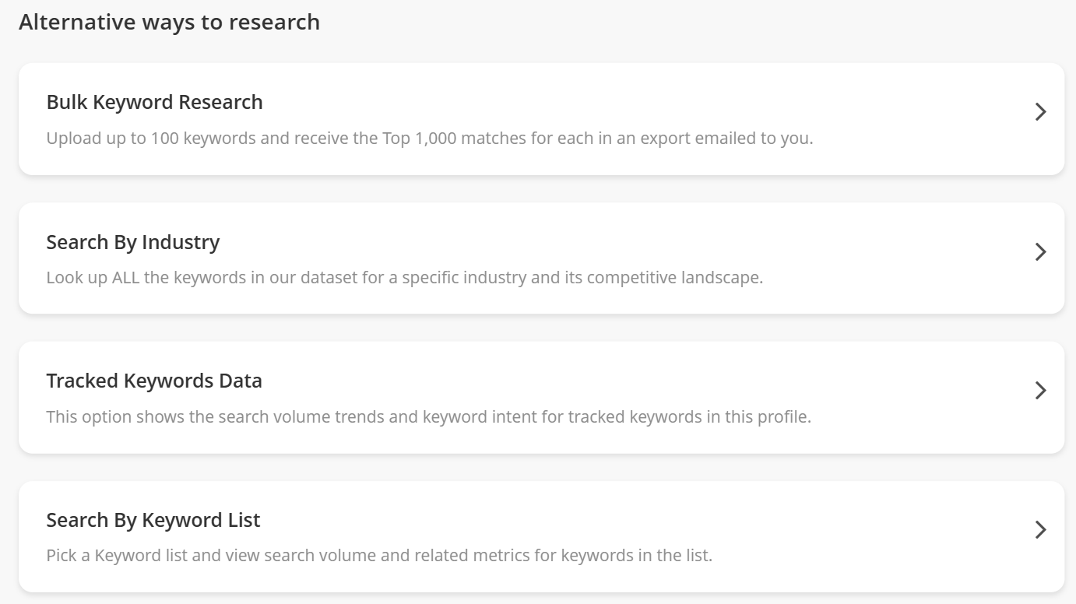Image resolution: width=1076 pixels, height=604 pixels.
Task: Click the Search By Industry chevron icon
Action: tap(1040, 251)
